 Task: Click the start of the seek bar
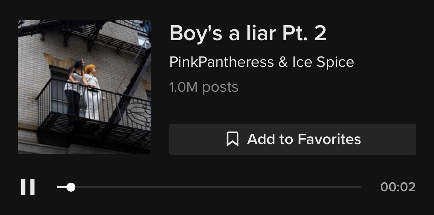coord(57,187)
